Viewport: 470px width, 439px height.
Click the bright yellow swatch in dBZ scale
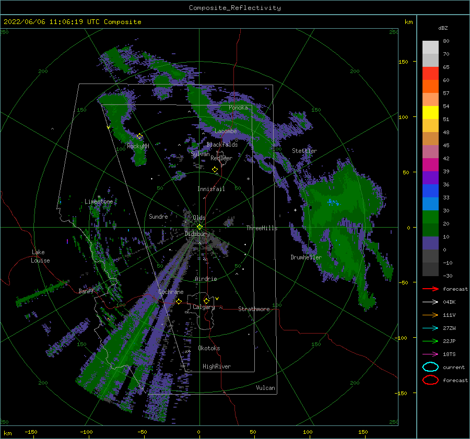(430, 112)
